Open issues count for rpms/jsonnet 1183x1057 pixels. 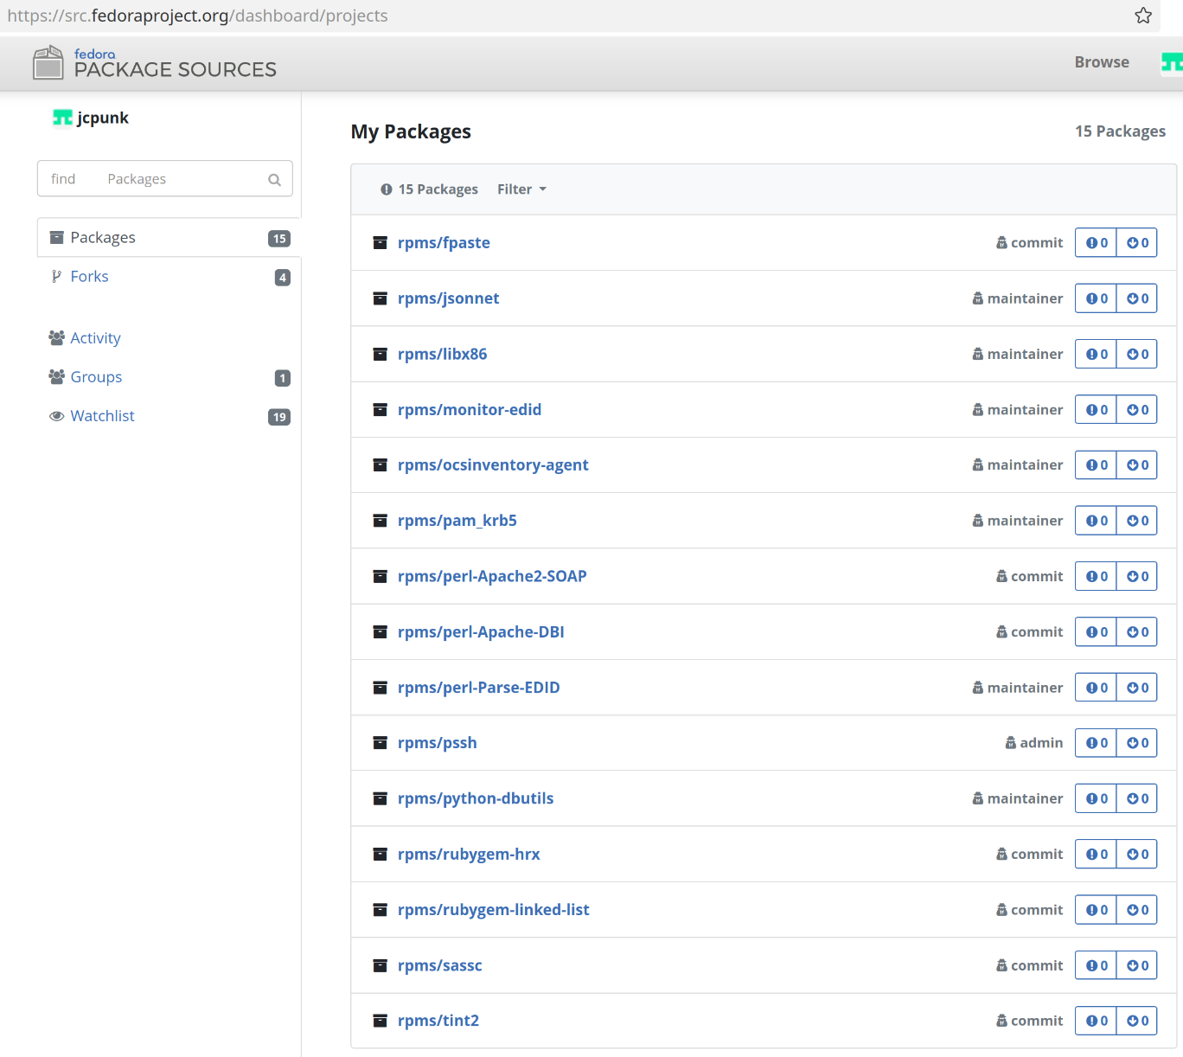coord(1096,298)
